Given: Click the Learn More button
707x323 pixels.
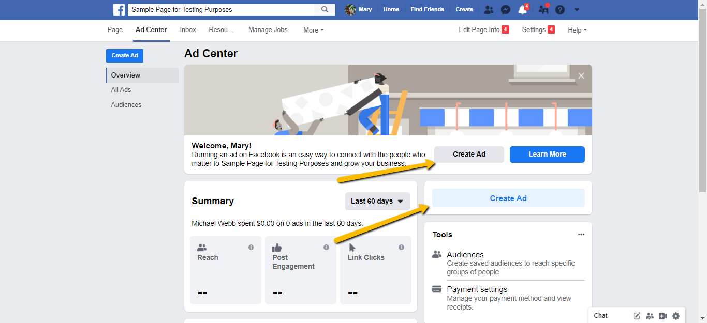Looking at the screenshot, I should click(x=547, y=155).
